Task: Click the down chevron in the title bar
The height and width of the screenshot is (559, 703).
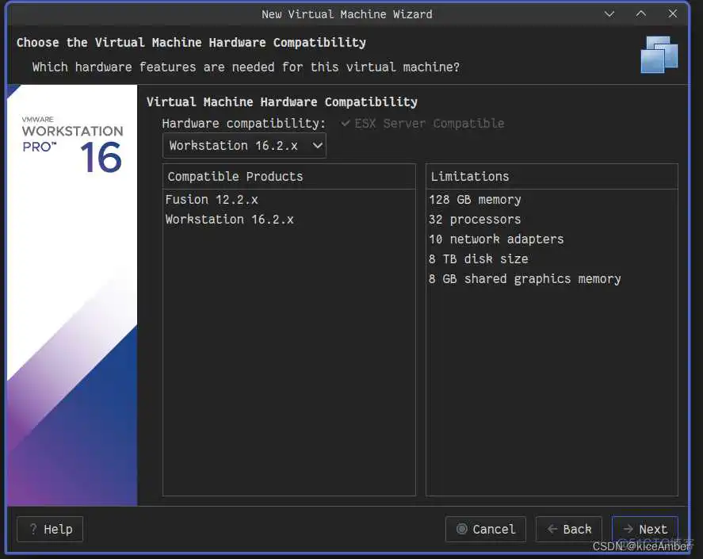Action: coord(609,13)
